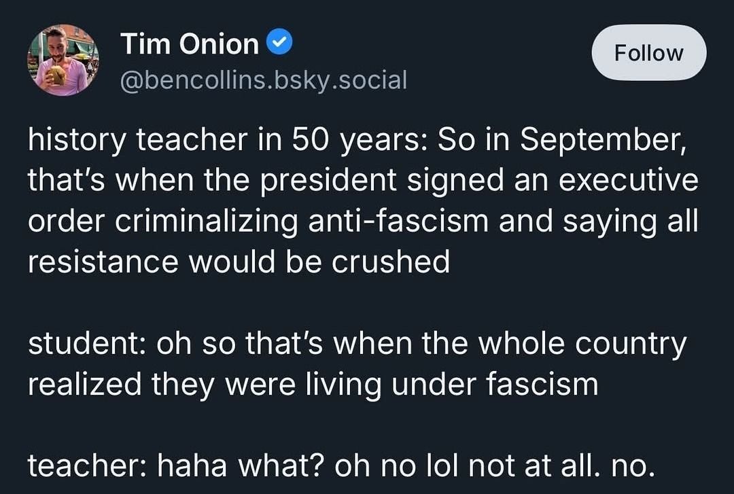This screenshot has height=494, width=734.
Task: Click the line "that's when the president signed"
Action: (x=363, y=181)
